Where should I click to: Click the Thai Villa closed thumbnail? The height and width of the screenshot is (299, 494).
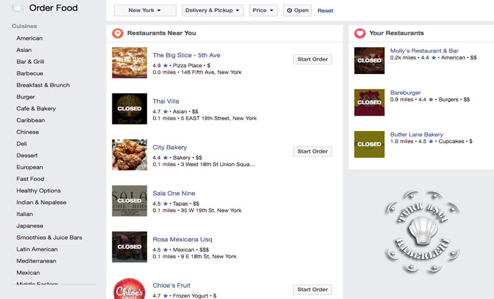[x=130, y=109]
